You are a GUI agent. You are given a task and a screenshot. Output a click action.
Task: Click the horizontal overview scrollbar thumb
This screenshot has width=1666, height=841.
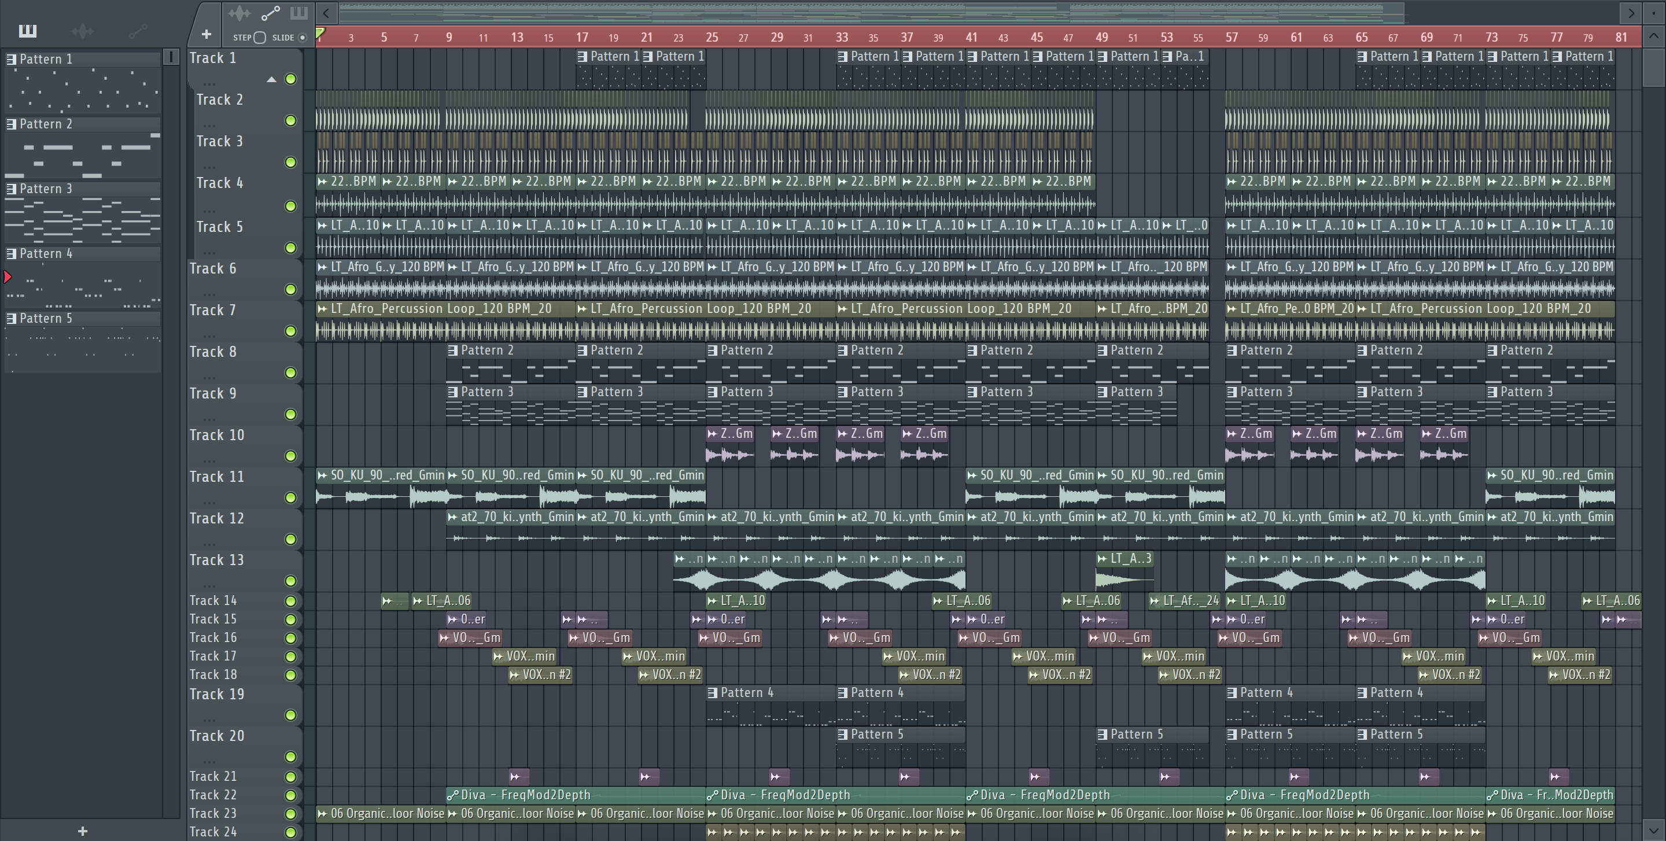[871, 12]
